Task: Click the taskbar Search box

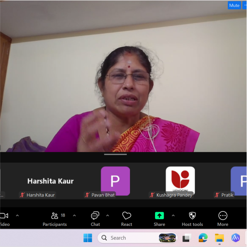Action: coord(137,238)
